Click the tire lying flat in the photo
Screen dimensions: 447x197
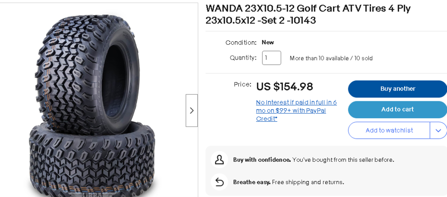(92, 161)
